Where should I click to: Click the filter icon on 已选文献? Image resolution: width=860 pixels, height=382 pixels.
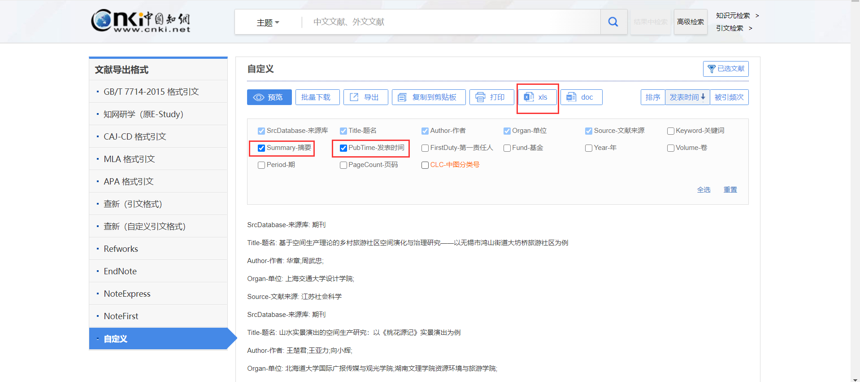[711, 69]
